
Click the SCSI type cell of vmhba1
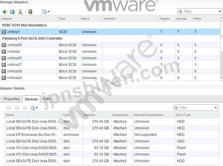[63, 32]
